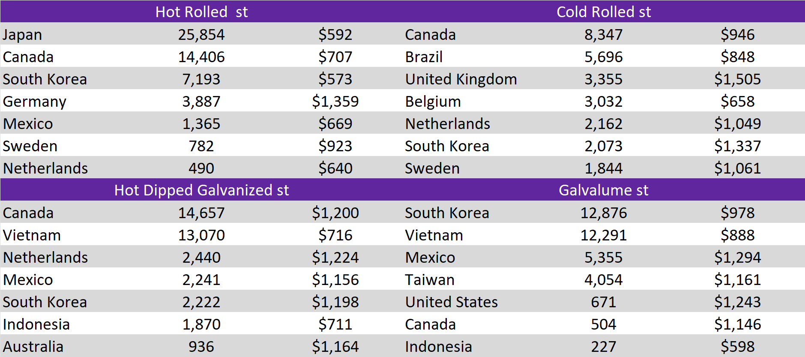Select the 12,876 Galvalume volume cell
This screenshot has width=805, height=357.
tap(603, 213)
